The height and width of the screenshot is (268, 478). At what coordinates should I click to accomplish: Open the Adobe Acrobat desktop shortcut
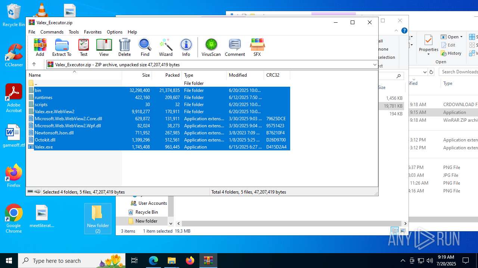coord(14,98)
